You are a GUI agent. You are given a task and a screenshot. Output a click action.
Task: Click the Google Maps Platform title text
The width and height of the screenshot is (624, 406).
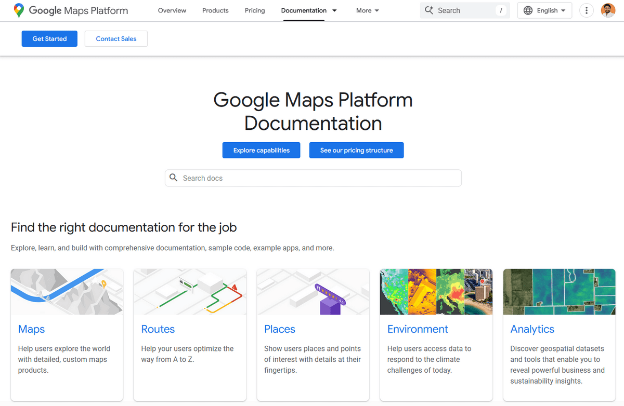coord(78,10)
